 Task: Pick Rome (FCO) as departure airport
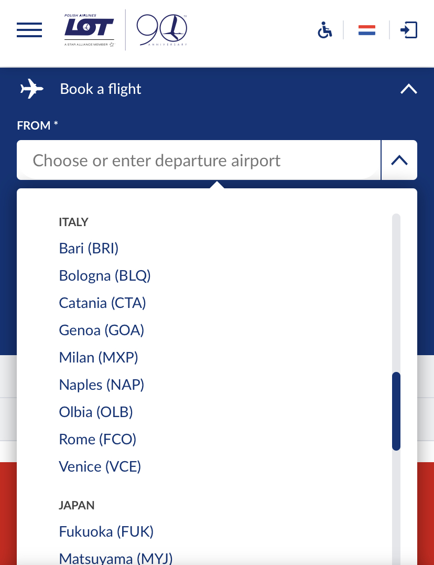click(97, 439)
